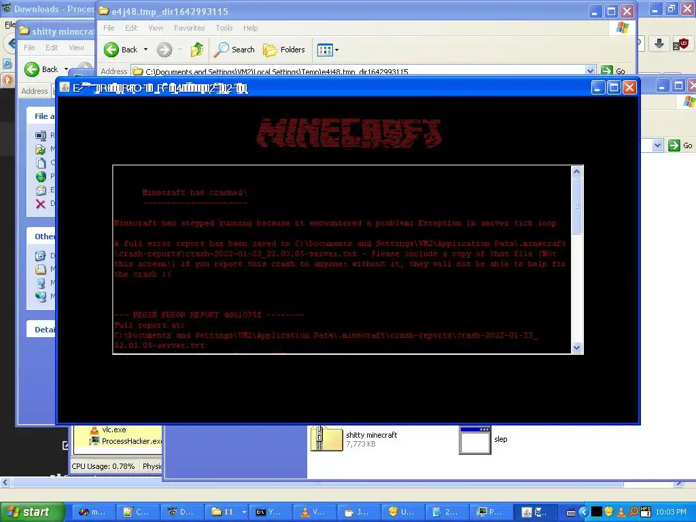Screen dimensions: 696x522
Task: Switch to the notepad 'C...' taskbar button
Action: click(x=137, y=512)
